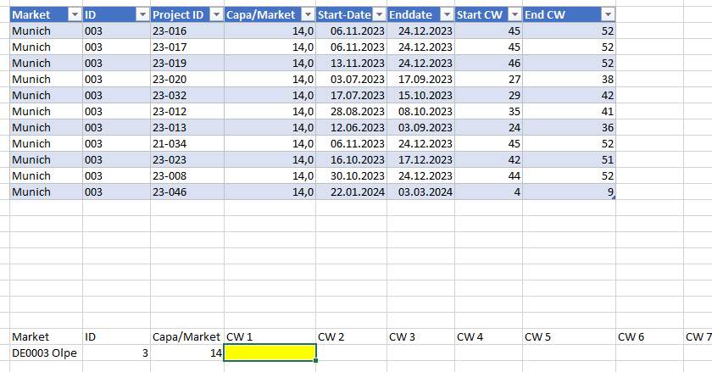This screenshot has height=372, width=712.
Task: Select the lower Market header cell
Action: point(46,336)
